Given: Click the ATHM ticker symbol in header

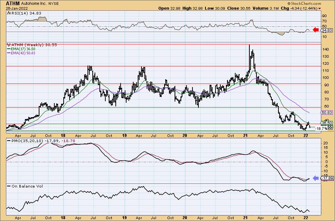Looking at the screenshot, I should (x=13, y=3).
